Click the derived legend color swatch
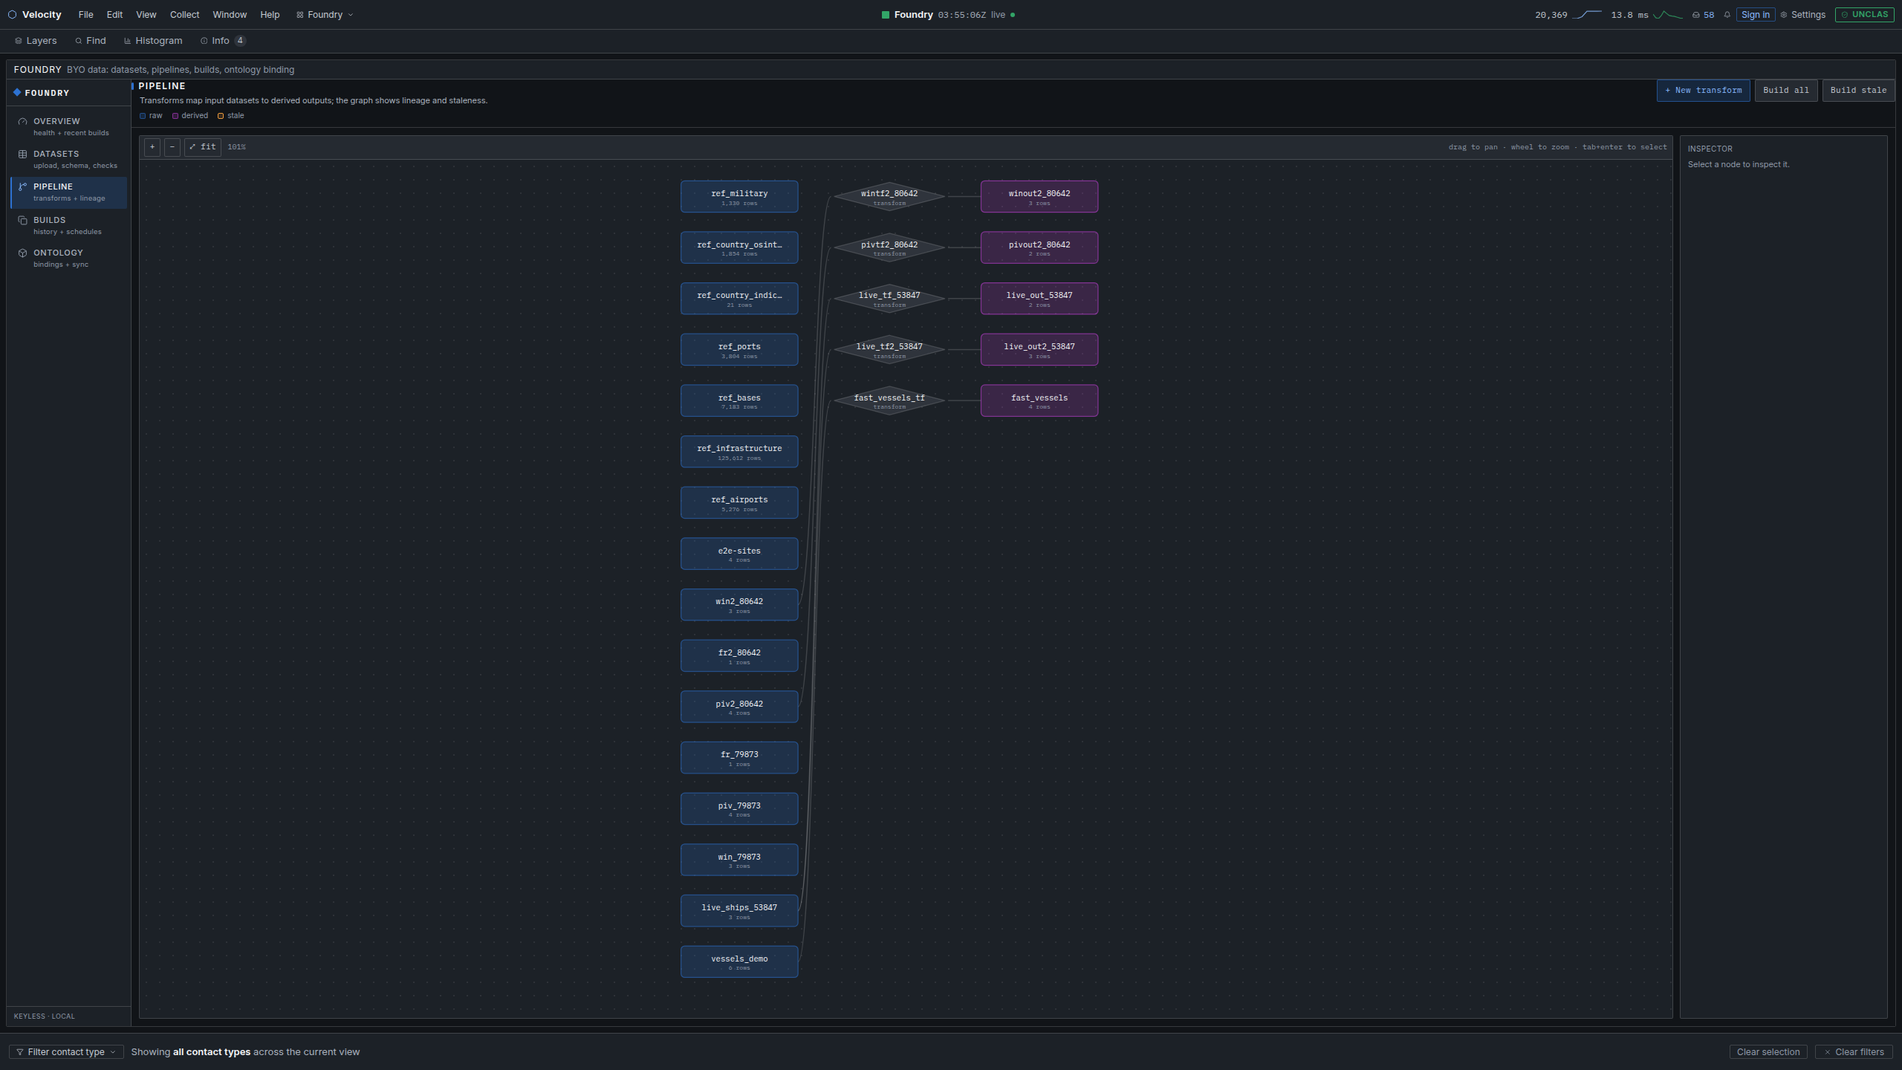 click(175, 116)
